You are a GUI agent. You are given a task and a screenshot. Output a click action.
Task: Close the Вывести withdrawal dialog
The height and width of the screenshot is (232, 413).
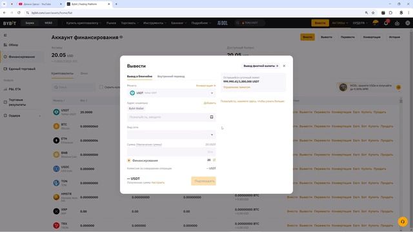coord(284,66)
